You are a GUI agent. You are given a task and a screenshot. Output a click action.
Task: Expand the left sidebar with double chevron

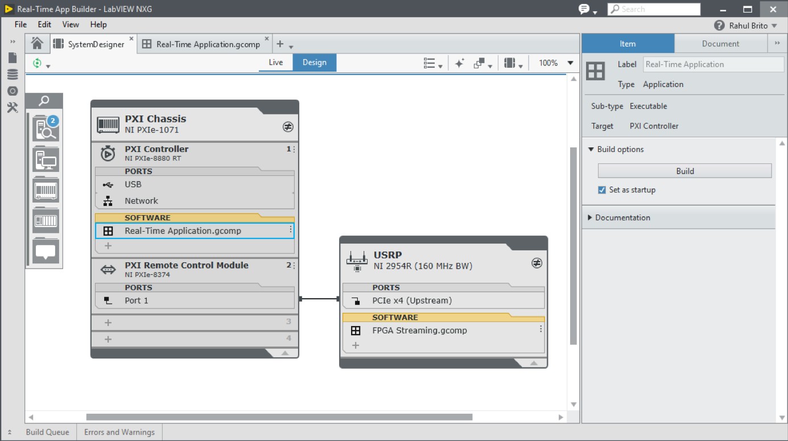13,42
